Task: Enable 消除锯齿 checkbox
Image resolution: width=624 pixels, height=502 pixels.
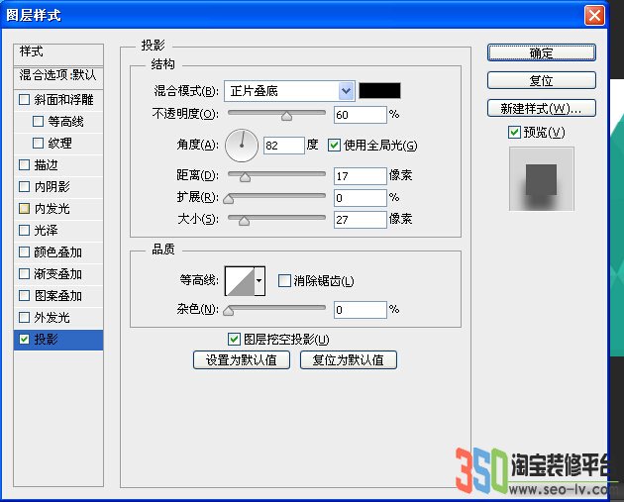Action: pos(284,281)
